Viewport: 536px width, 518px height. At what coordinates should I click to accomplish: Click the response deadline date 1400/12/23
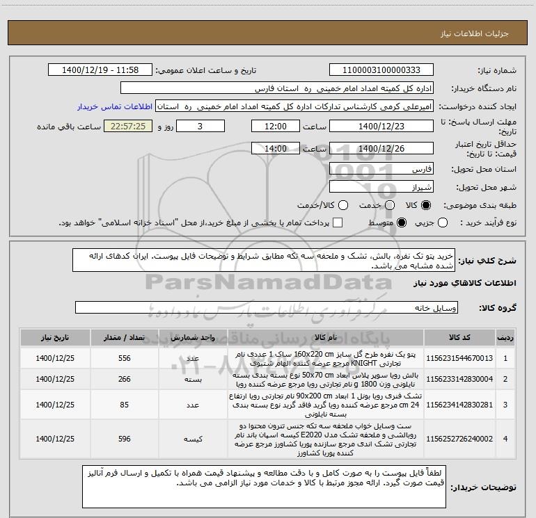pyautogui.click(x=381, y=127)
